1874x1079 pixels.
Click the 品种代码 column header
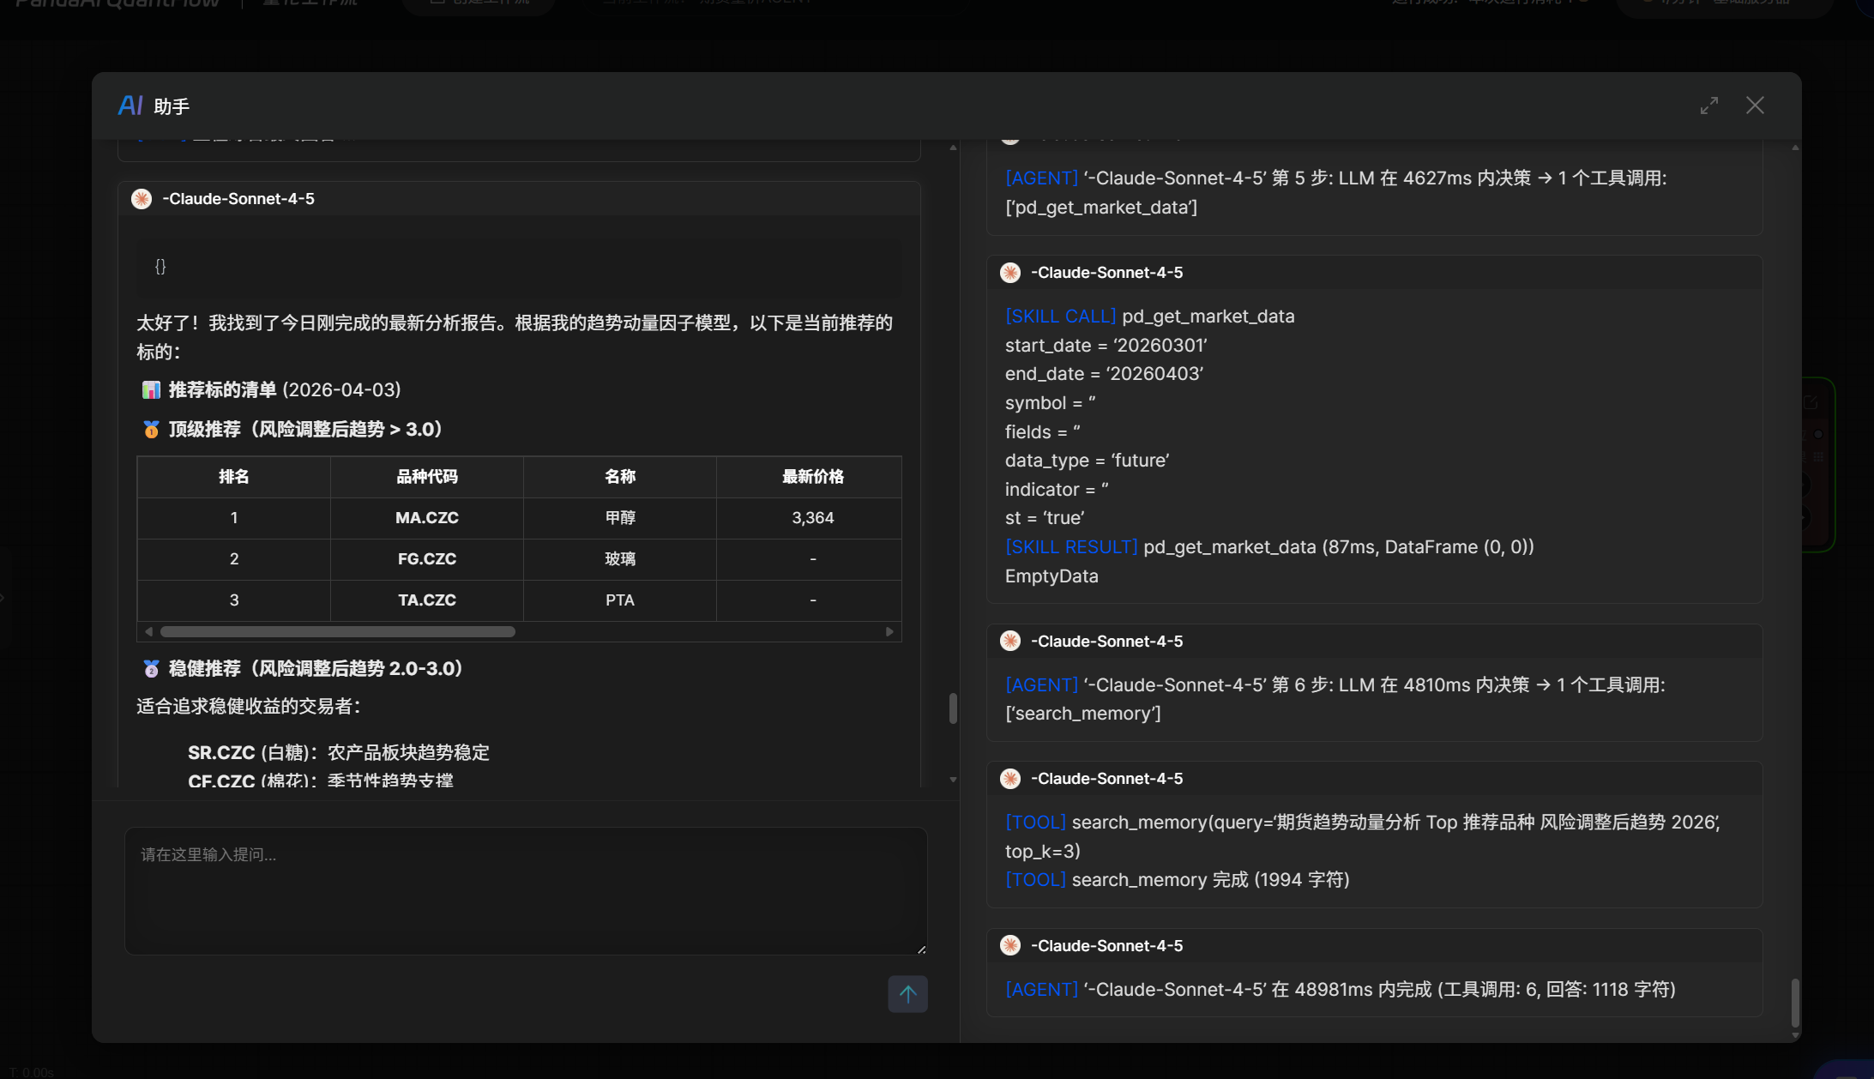point(426,477)
